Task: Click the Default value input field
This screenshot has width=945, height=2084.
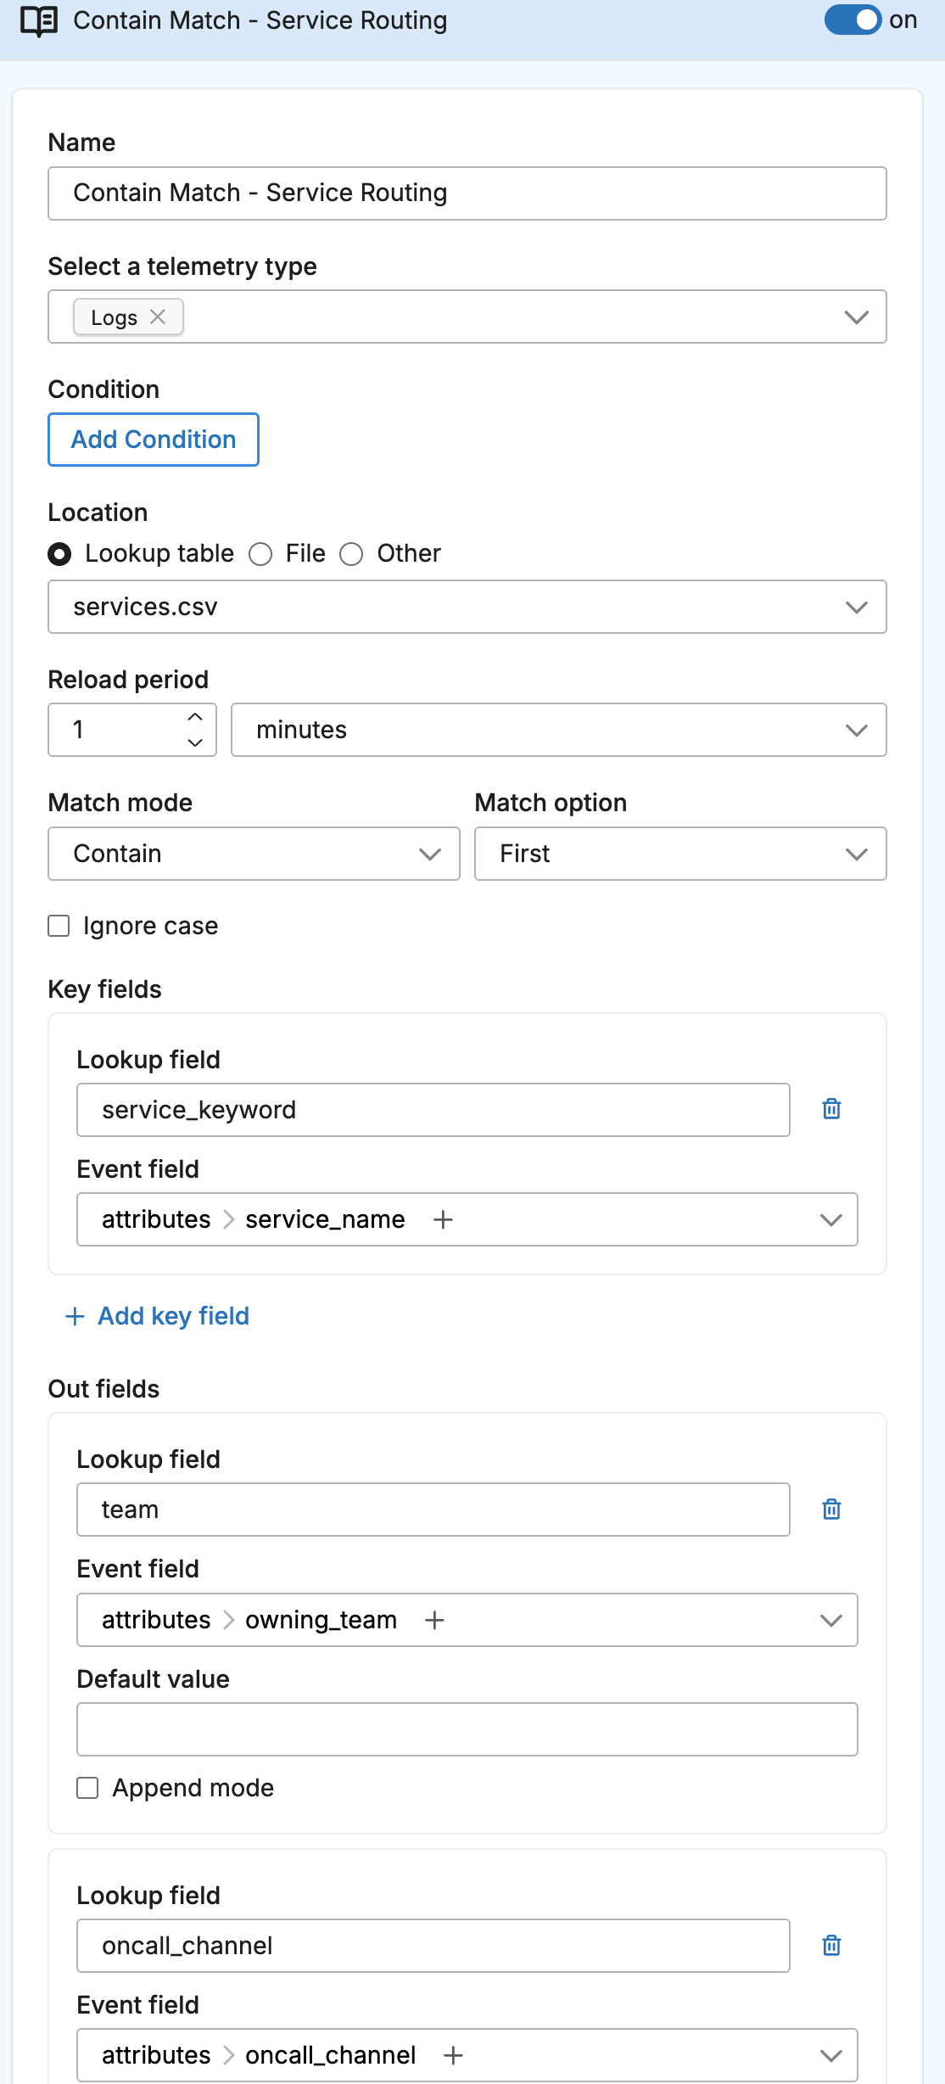Action: coord(467,1729)
